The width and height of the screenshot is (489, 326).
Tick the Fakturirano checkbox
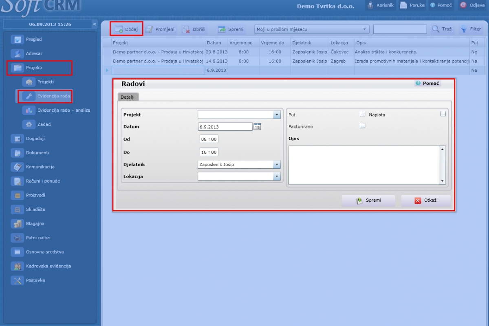tap(362, 126)
